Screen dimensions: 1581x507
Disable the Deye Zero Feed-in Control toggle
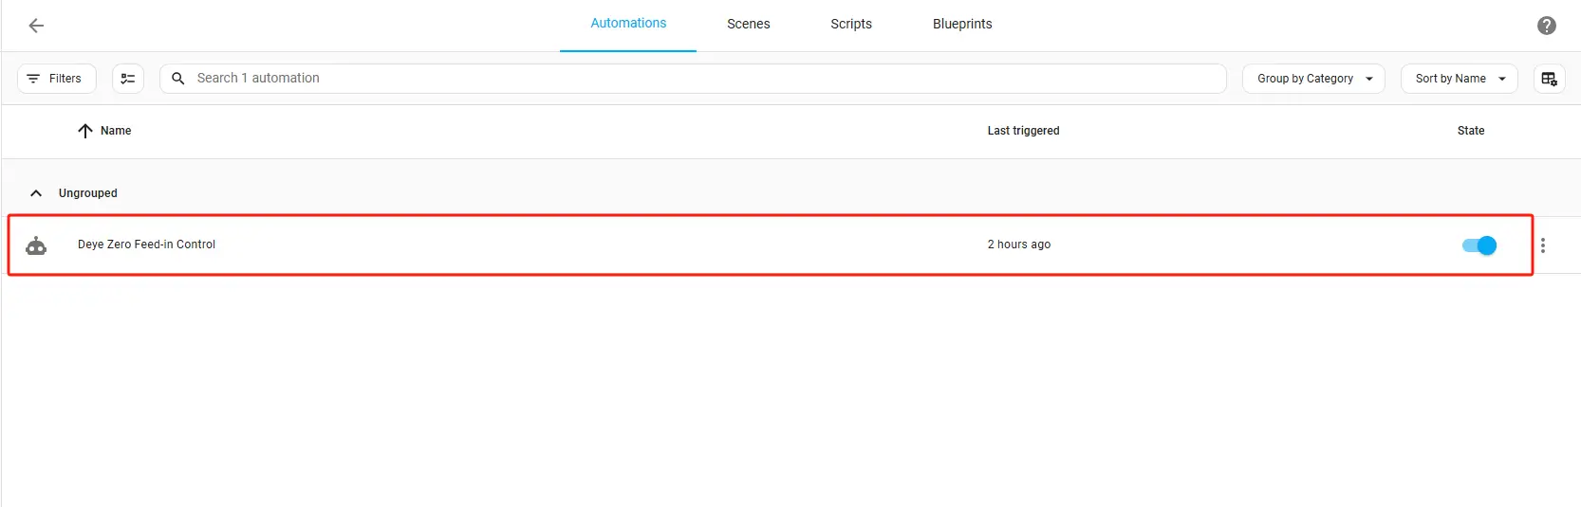pos(1479,245)
